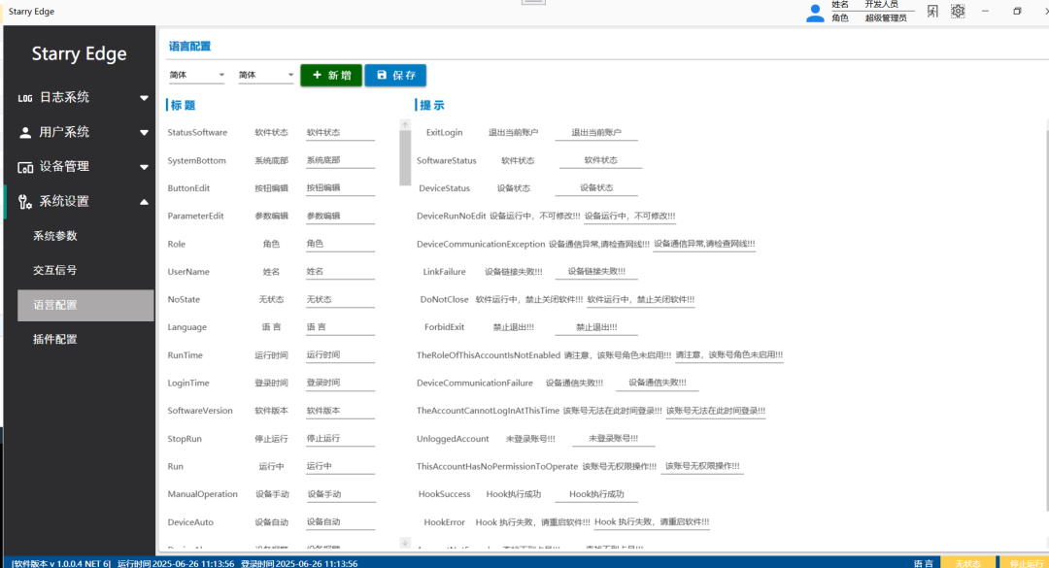Click the logout exit-door icon top right

click(x=932, y=11)
